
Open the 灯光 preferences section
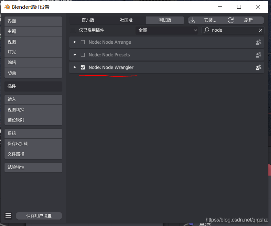[x=33, y=52]
